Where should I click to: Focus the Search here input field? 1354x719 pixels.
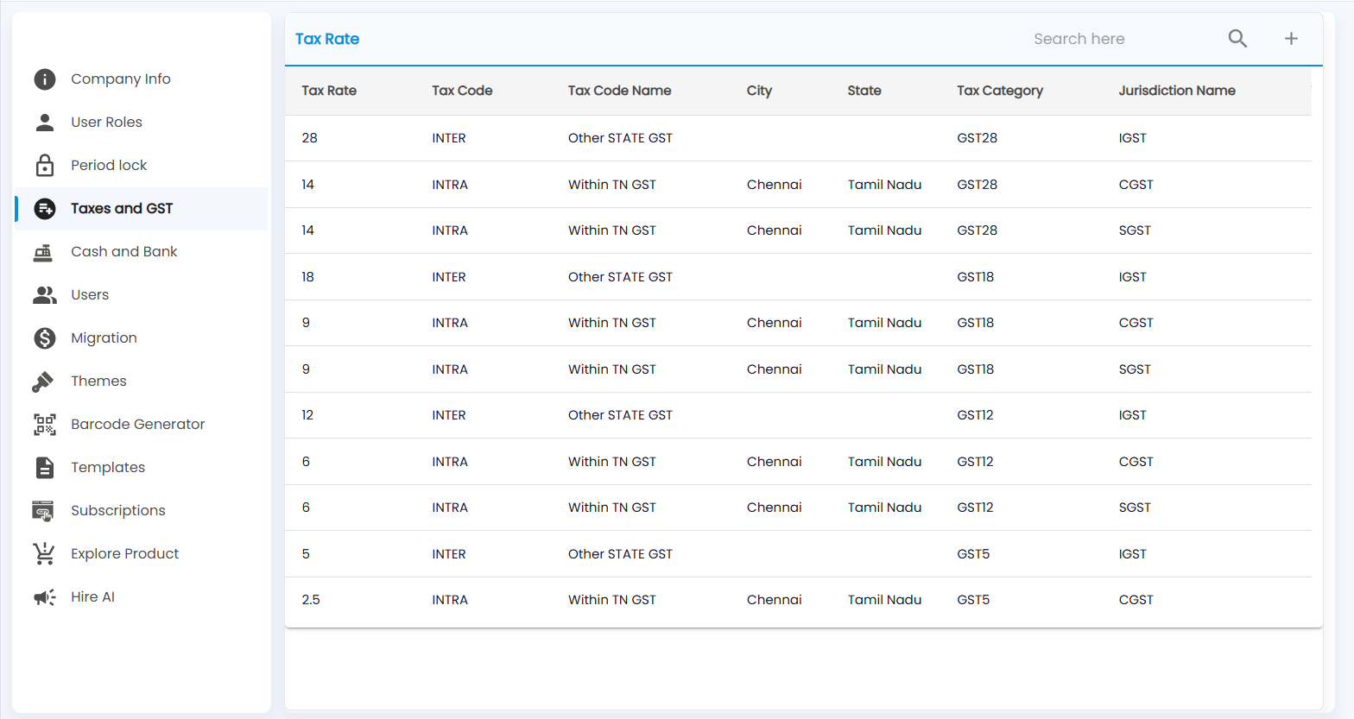[1123, 39]
